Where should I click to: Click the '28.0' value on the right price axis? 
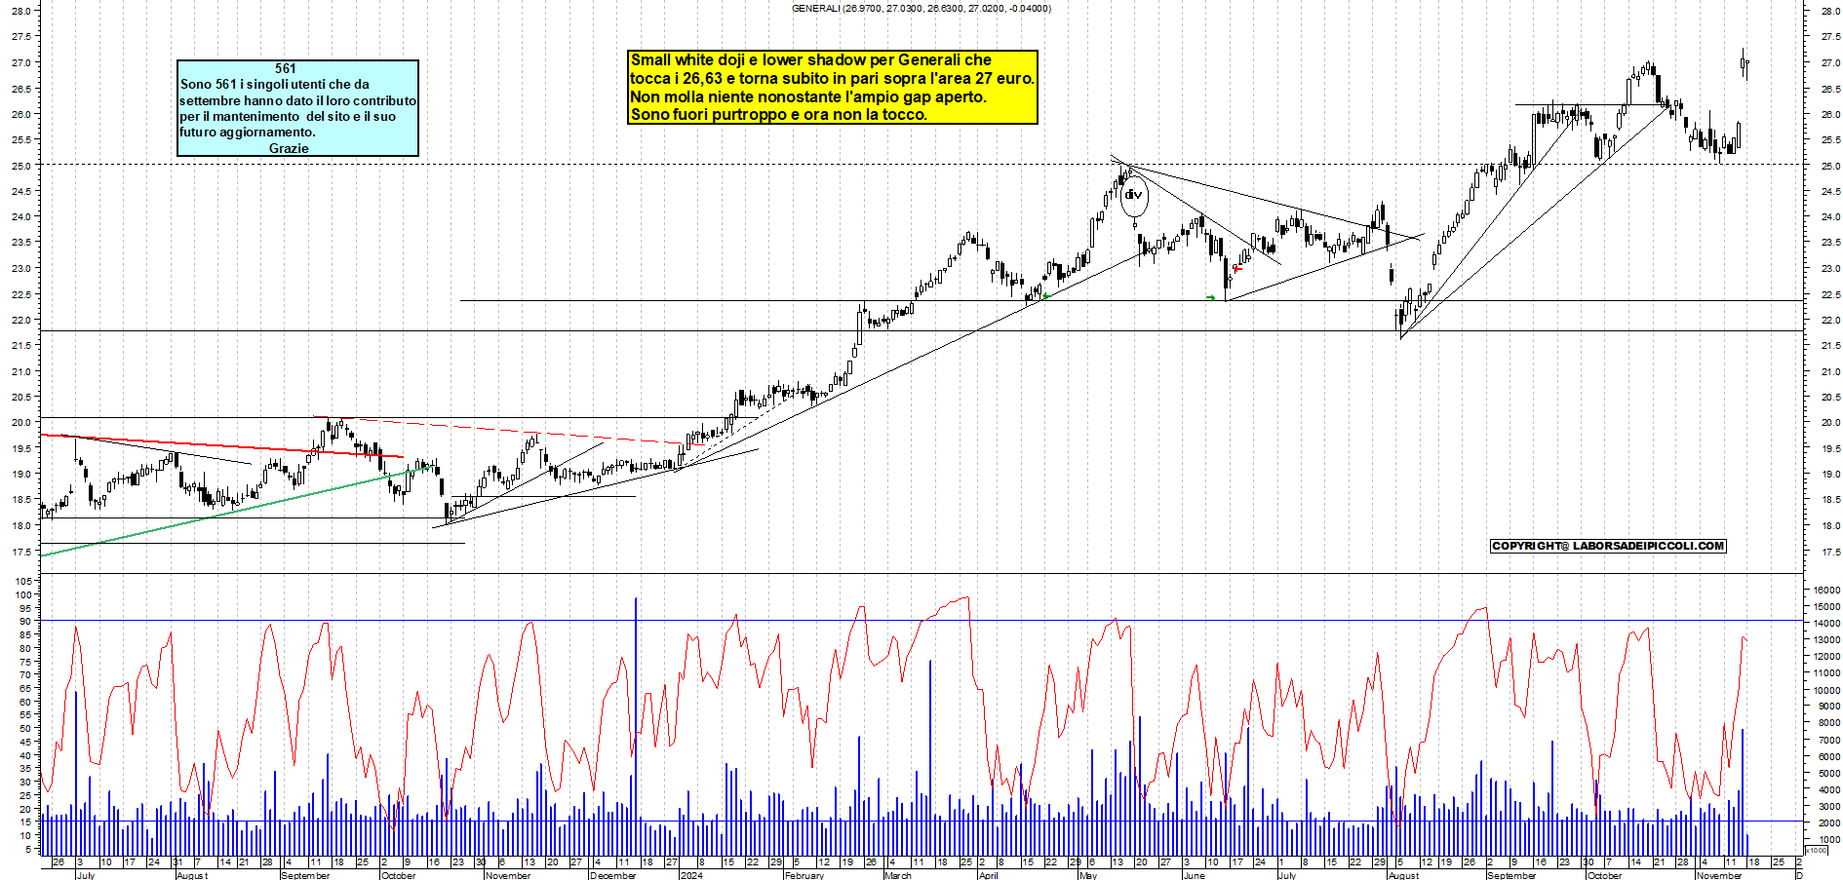coord(1830,11)
